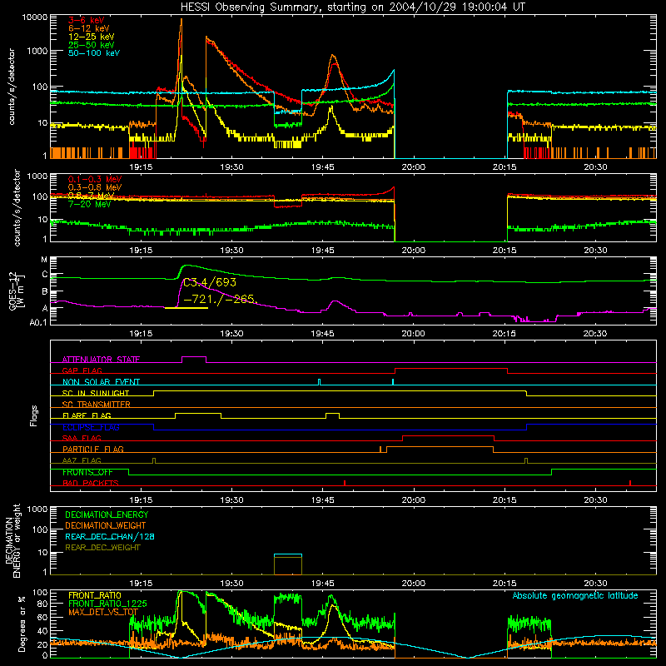
Task: Click the green 7-20 MeV legend label
Action: [x=89, y=204]
